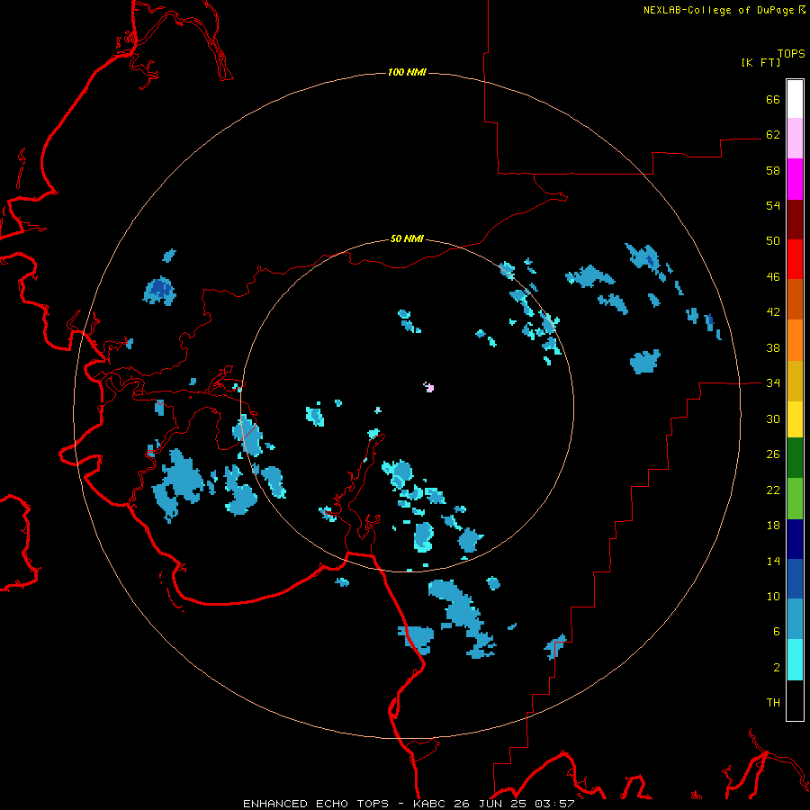Click the dark green 30 kft swatch
This screenshot has width=810, height=810.
[795, 458]
